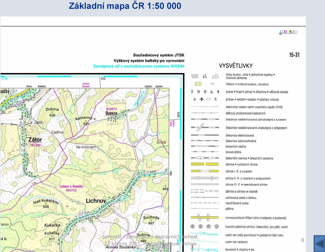This screenshot has width=325, height=252.
Task: Click the green cemetery symbol in legend
Action: (x=198, y=84)
